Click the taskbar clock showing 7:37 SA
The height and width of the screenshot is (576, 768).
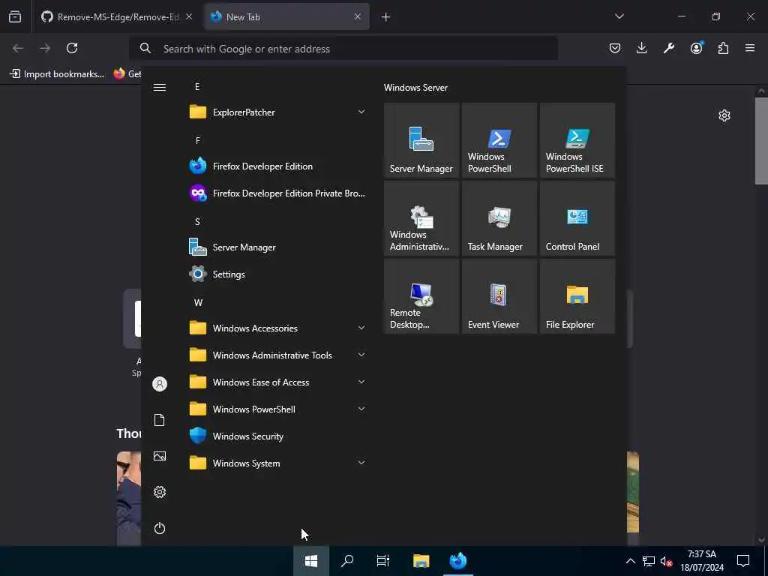[x=702, y=561]
